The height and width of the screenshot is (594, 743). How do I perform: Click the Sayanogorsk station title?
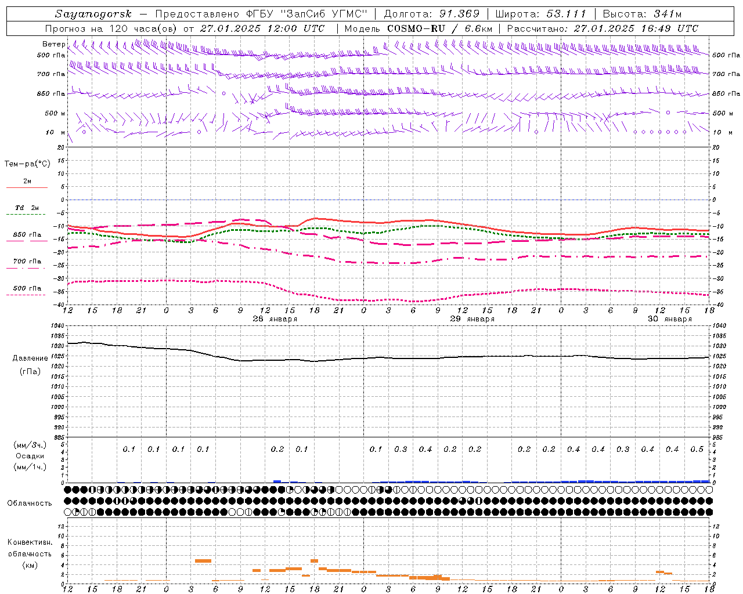click(x=93, y=14)
